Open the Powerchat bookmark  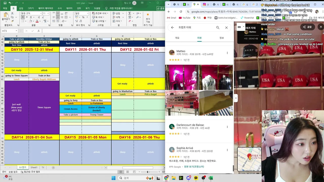click(247, 18)
